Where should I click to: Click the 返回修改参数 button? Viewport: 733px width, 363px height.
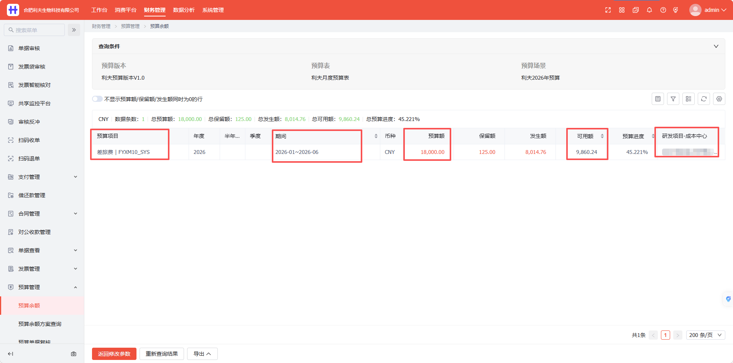click(114, 354)
